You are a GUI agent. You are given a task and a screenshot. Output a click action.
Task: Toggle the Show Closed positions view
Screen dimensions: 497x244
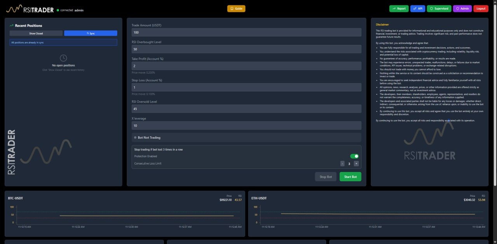(x=36, y=33)
